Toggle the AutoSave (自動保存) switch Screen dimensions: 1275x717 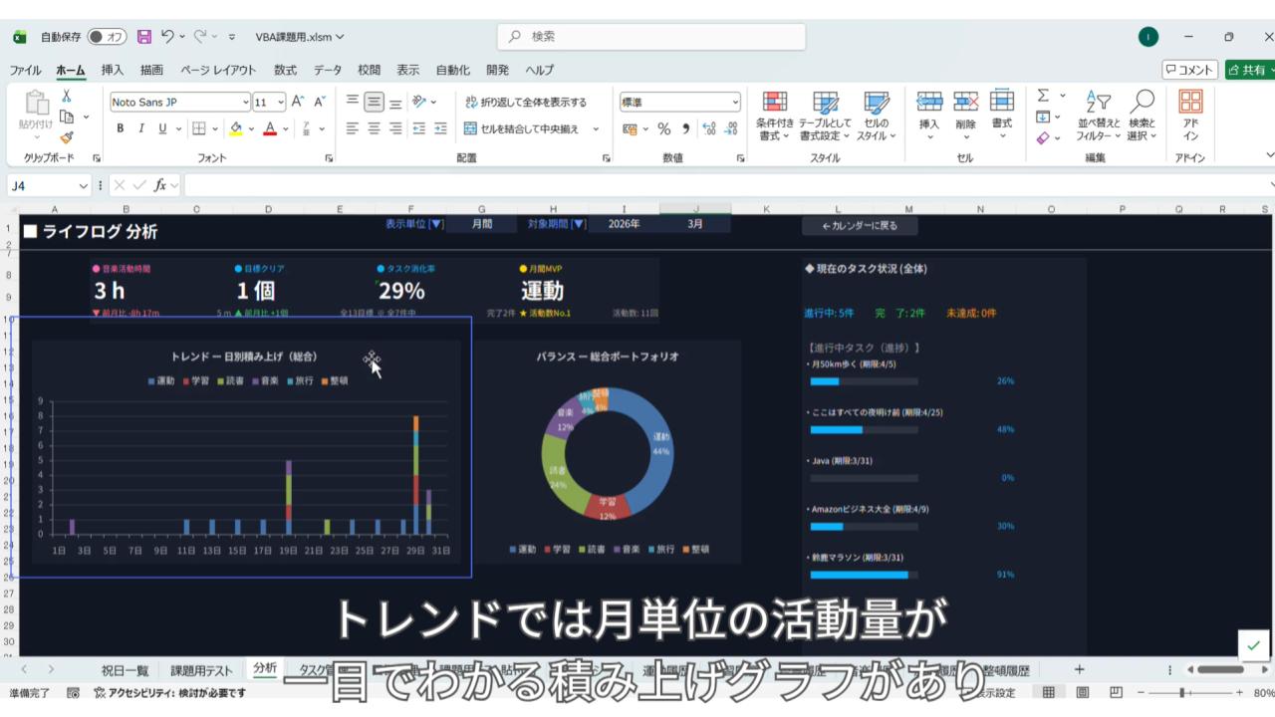[107, 37]
